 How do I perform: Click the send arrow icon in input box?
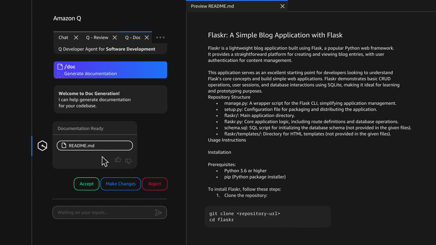[x=159, y=212]
